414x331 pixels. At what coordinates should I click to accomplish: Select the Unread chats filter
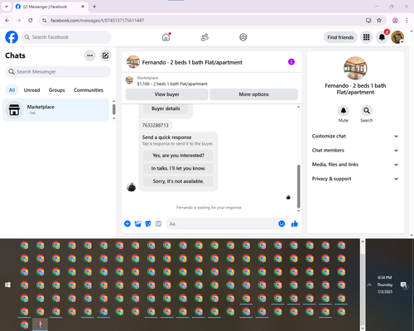pyautogui.click(x=31, y=90)
